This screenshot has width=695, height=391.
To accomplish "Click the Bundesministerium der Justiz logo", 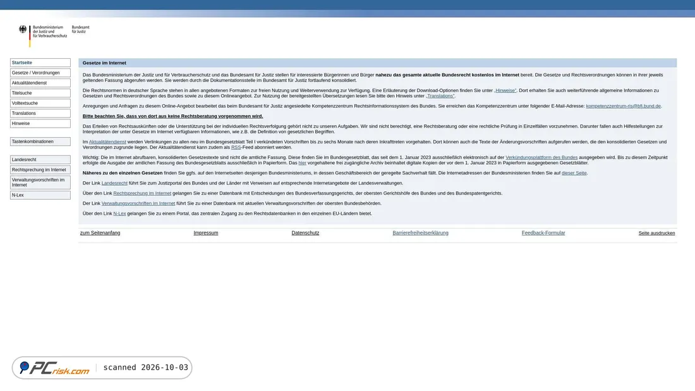I will 43,35.
